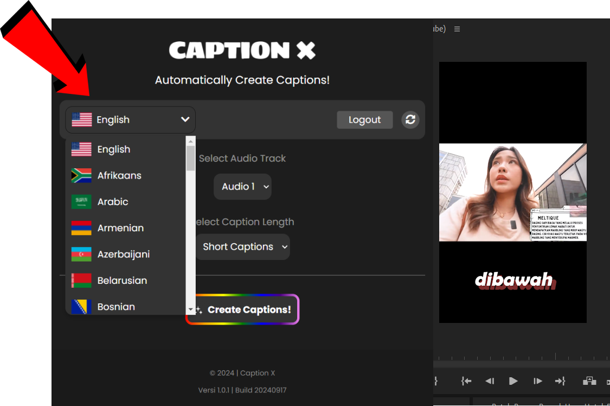Click the Lift icon in monitor controls
The height and width of the screenshot is (406, 610).
click(x=589, y=381)
